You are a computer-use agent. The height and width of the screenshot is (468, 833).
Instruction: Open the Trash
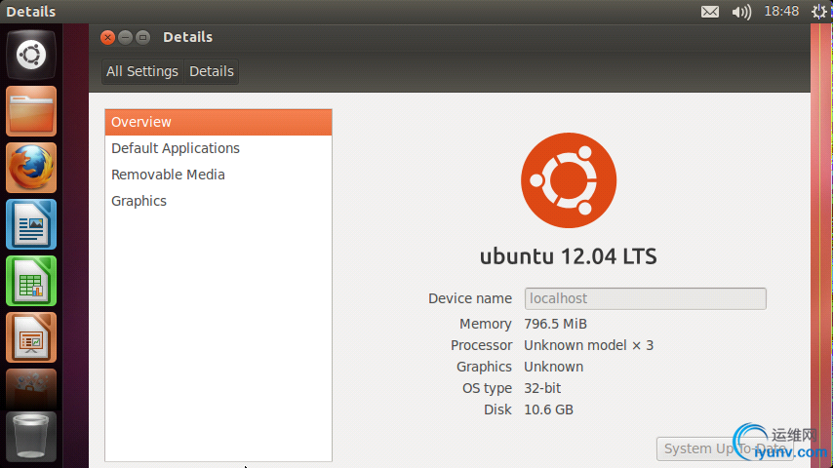tap(31, 437)
